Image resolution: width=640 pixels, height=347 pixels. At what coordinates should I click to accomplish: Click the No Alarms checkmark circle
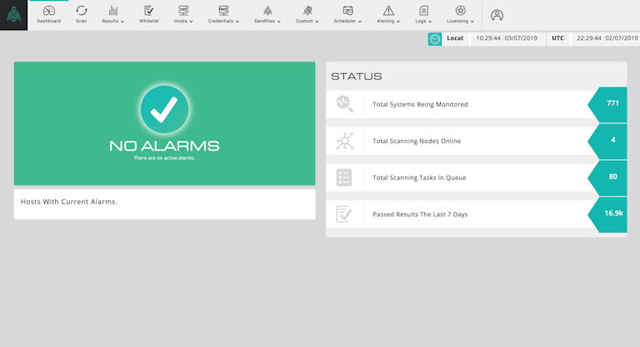click(164, 109)
